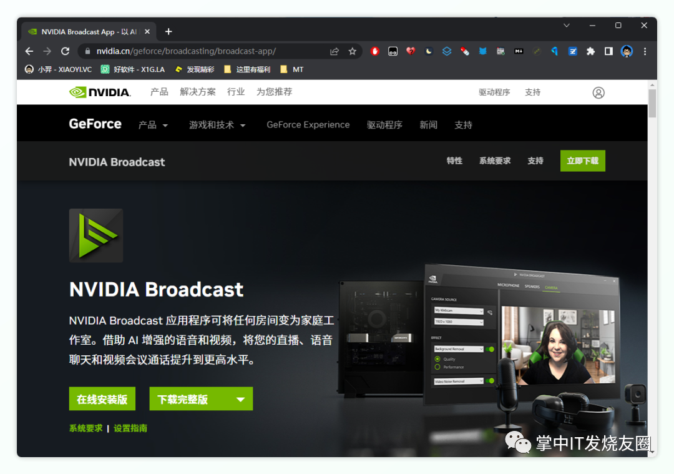Viewport: 674px width, 474px height.
Task: Expand the tab search chevron
Action: point(567,26)
